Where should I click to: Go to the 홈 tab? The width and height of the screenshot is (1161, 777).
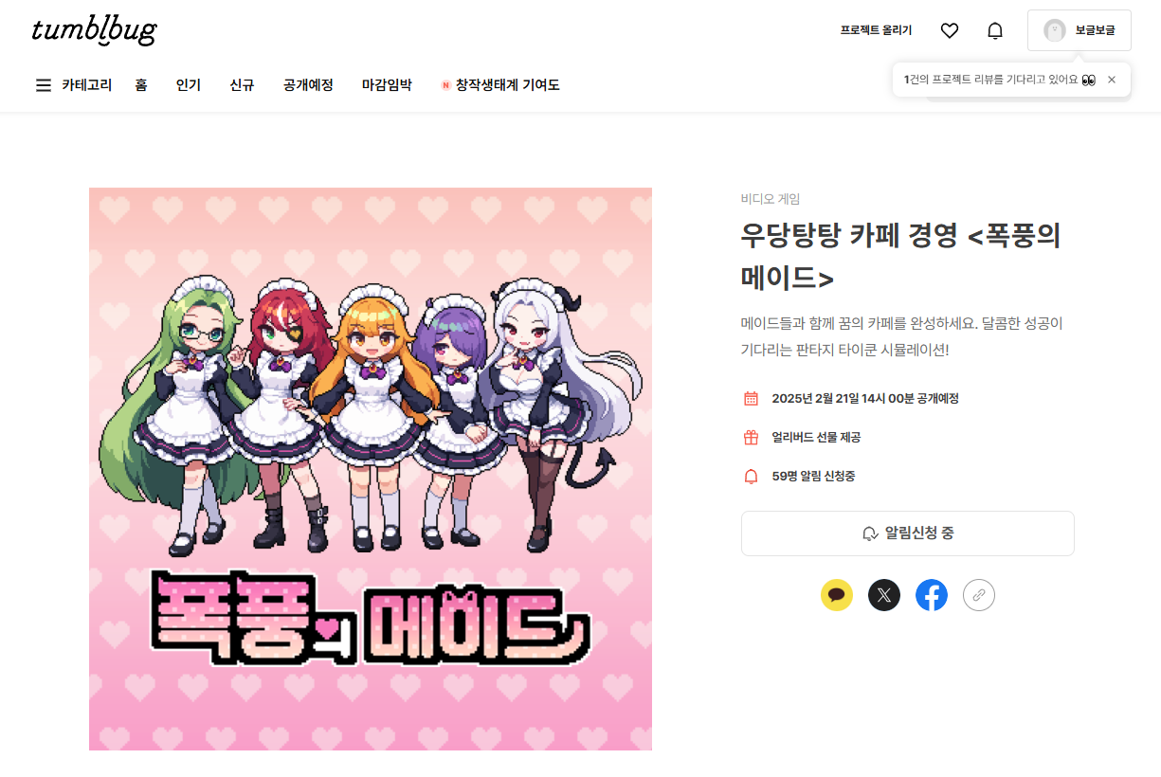coord(141,85)
